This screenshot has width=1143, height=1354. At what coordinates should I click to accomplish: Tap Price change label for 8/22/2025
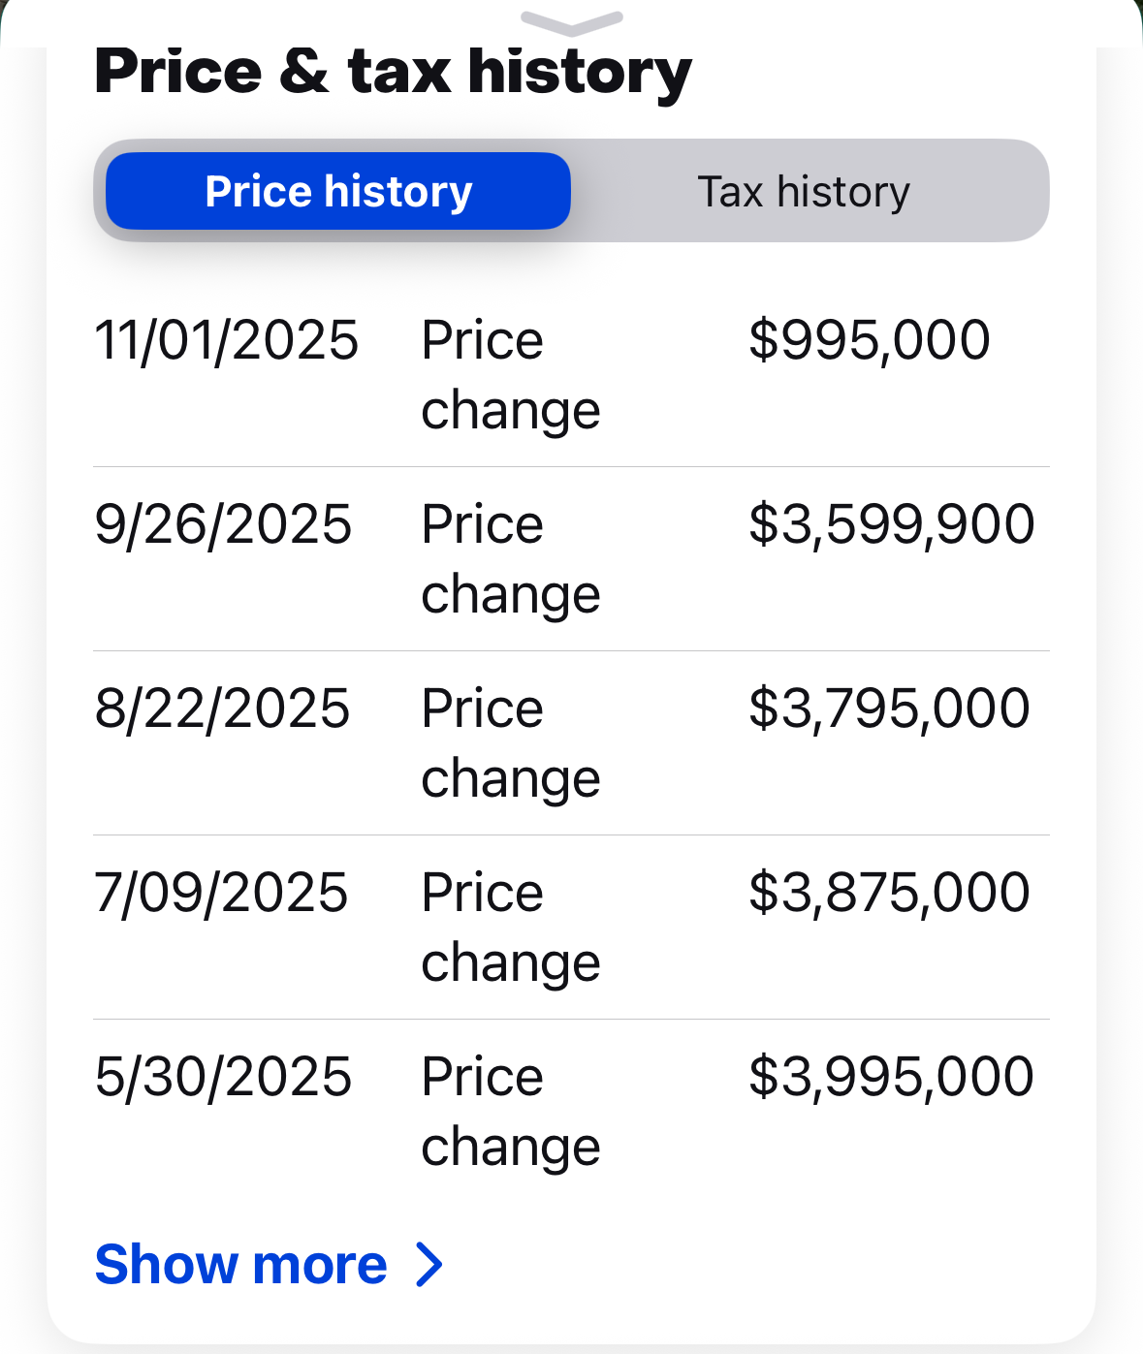click(511, 743)
